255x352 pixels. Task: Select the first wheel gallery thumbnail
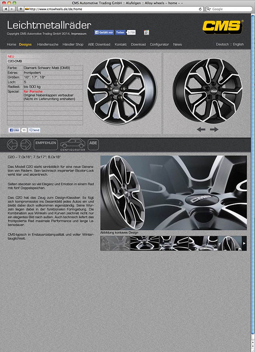point(115,243)
